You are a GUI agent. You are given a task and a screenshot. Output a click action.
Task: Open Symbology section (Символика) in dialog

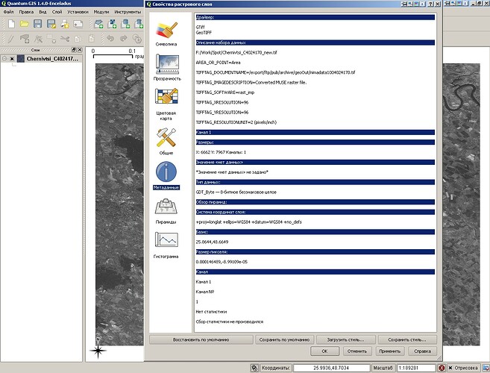pos(166,34)
